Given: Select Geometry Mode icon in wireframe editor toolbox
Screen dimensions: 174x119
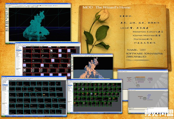Looking at the screenshot, I should (x=8, y=8).
